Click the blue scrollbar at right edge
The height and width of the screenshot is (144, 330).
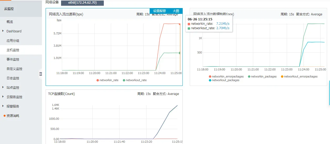click(329, 93)
